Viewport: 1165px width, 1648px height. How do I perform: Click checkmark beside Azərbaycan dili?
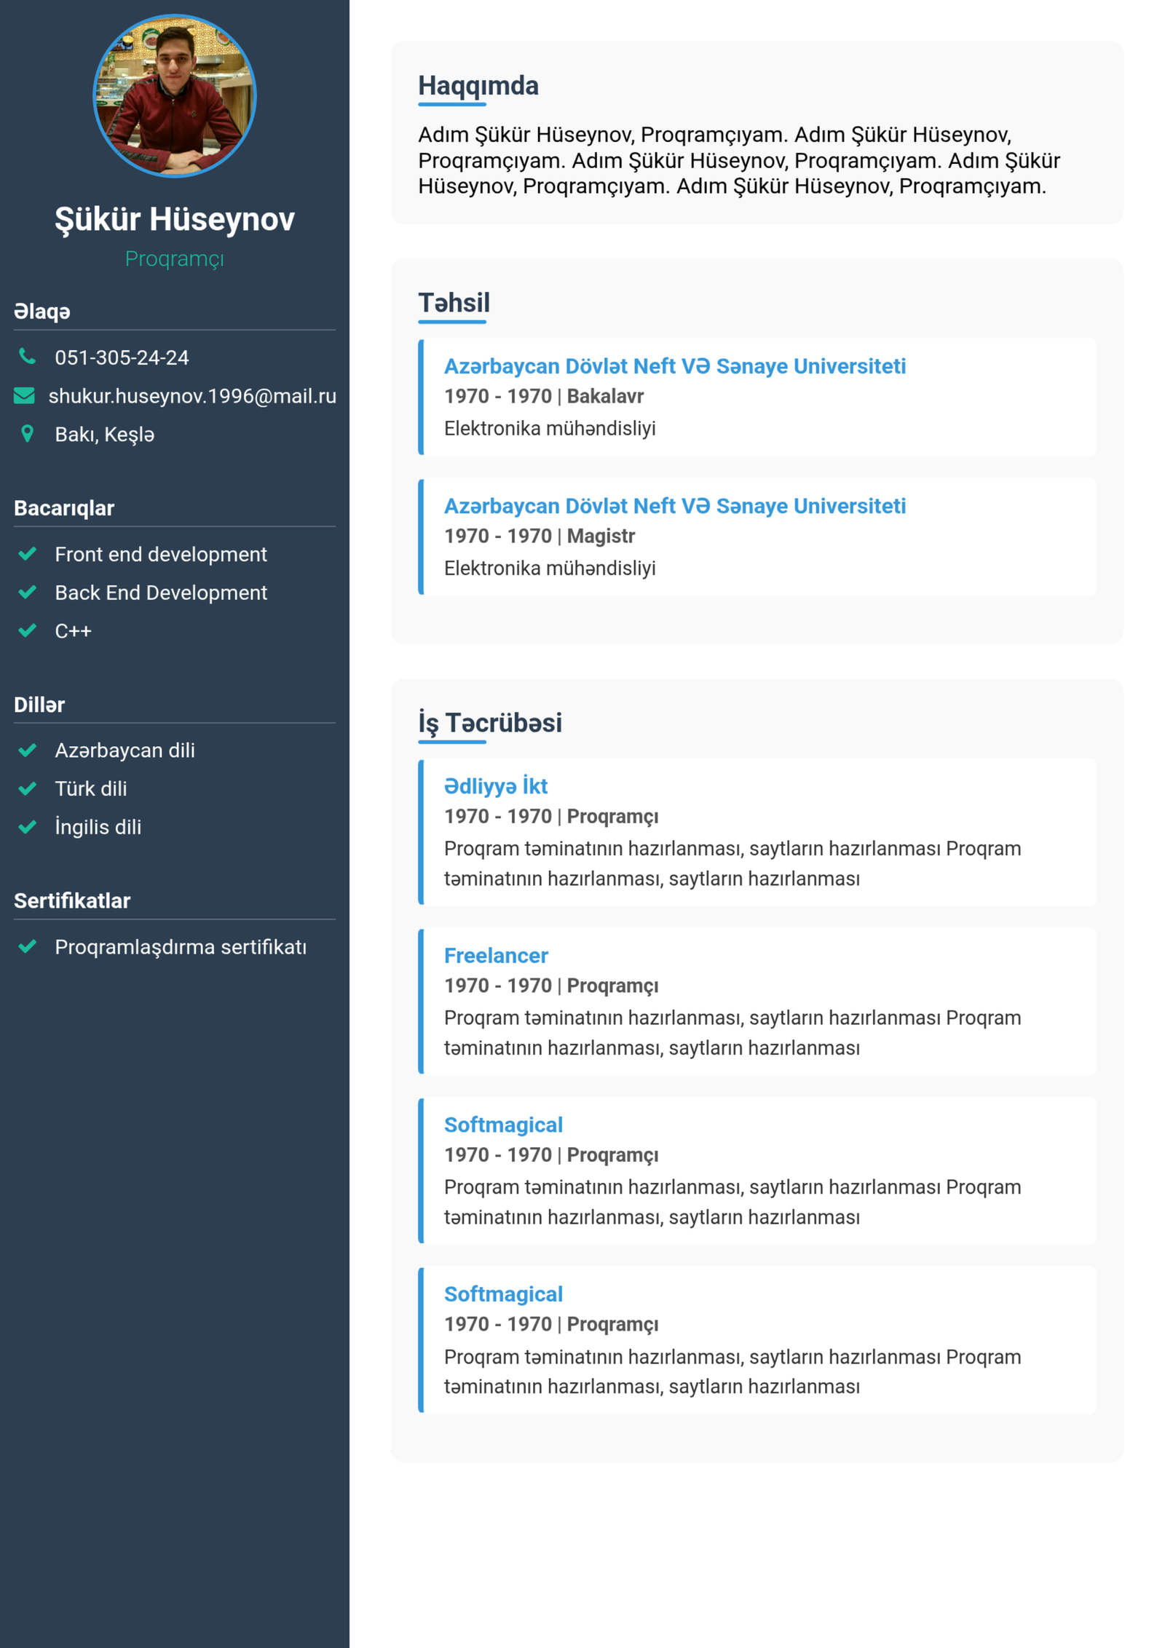[x=27, y=750]
